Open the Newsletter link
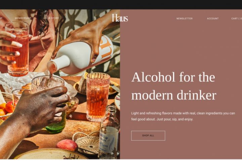Viewport: 242px width, 161px height. tap(185, 18)
